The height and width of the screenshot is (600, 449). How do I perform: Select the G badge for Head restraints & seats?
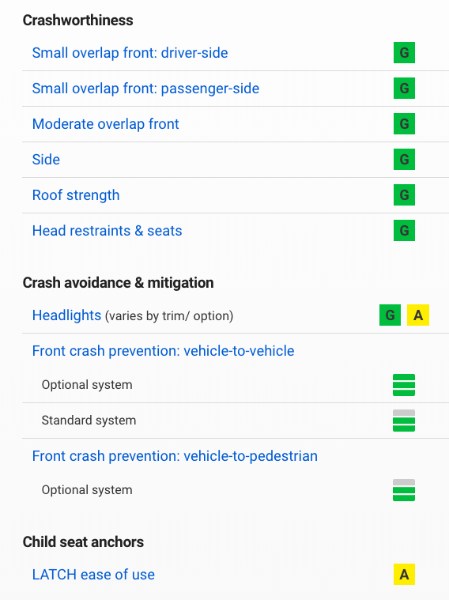404,231
